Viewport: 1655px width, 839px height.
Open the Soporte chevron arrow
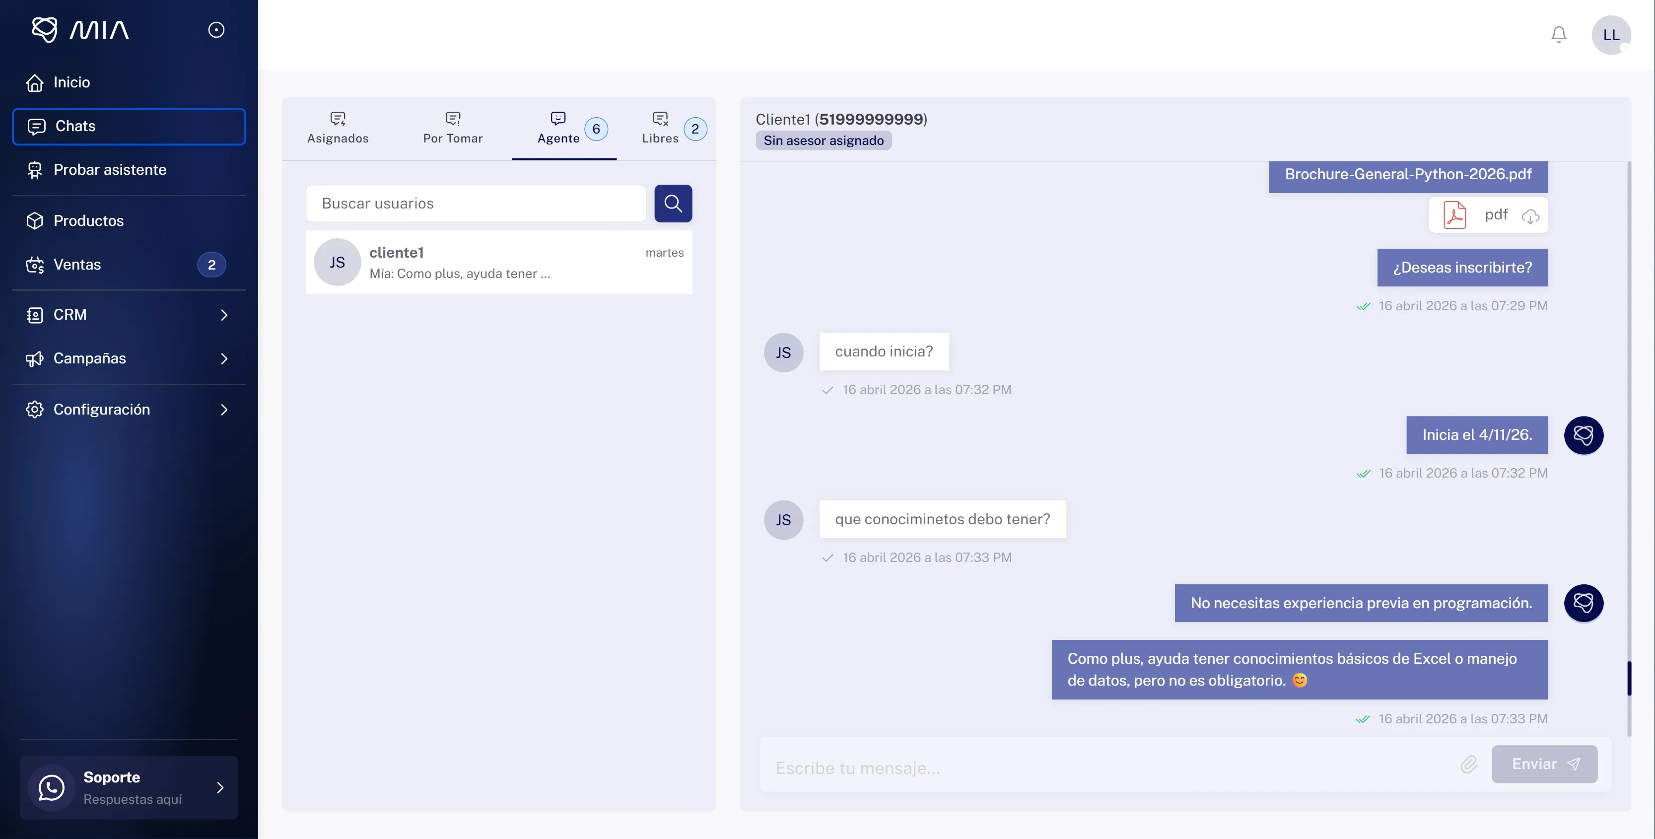tap(220, 787)
